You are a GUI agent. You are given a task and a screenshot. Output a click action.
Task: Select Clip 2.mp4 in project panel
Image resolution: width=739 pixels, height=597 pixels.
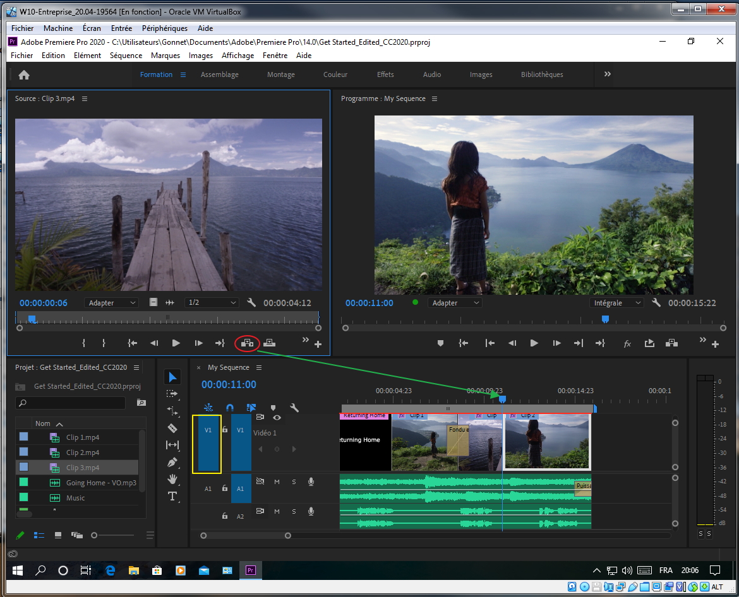click(83, 452)
